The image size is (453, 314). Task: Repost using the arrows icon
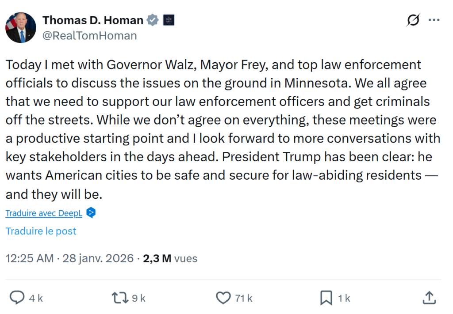coord(119,298)
